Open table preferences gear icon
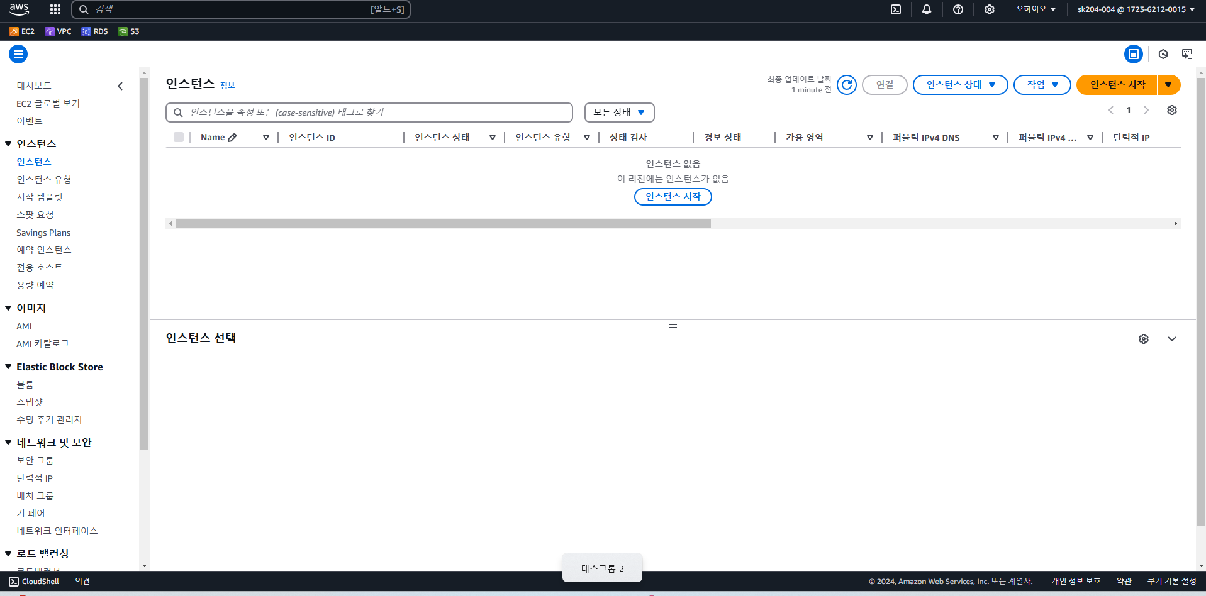This screenshot has width=1206, height=596. pos(1172,110)
